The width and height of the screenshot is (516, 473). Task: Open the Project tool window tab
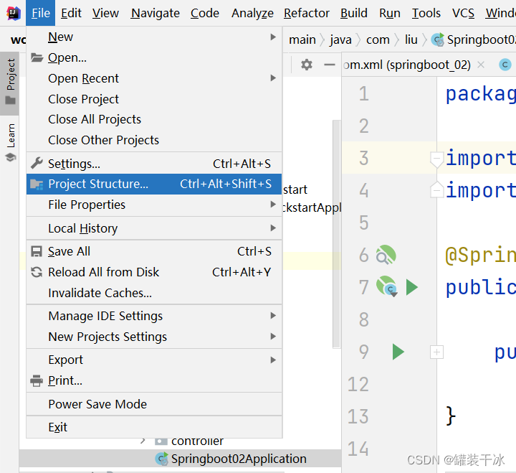[10, 83]
